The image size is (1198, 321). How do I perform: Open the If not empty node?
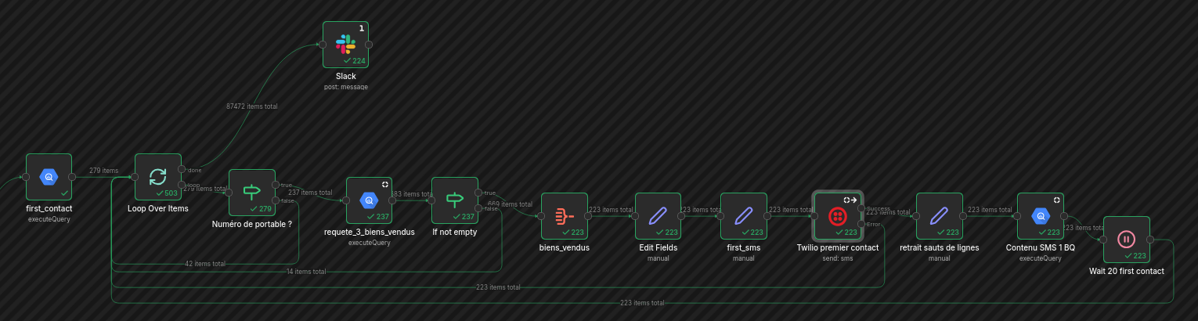[455, 200]
